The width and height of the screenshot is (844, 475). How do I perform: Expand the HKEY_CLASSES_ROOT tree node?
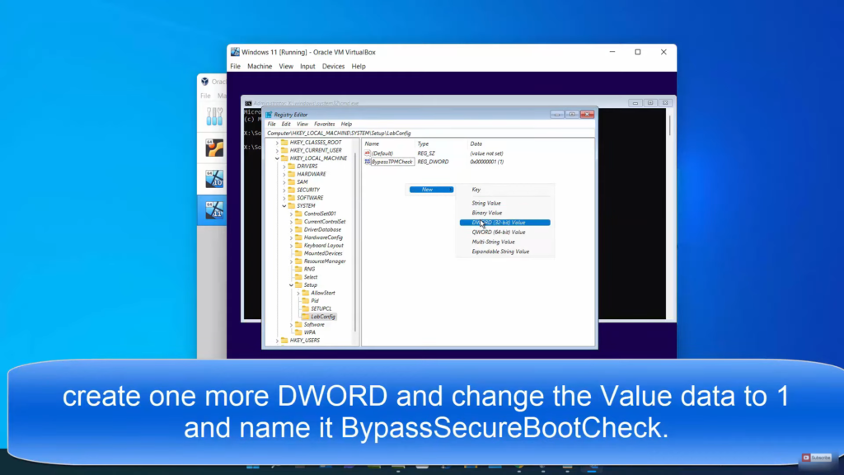click(277, 143)
